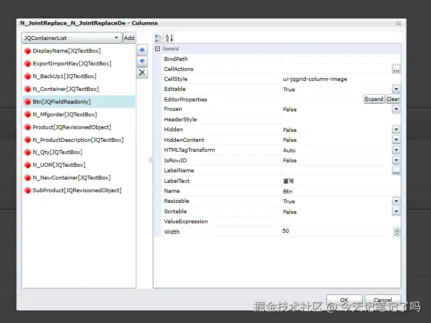Open the Editable value dropdown
This screenshot has width=431, height=323.
[396, 89]
